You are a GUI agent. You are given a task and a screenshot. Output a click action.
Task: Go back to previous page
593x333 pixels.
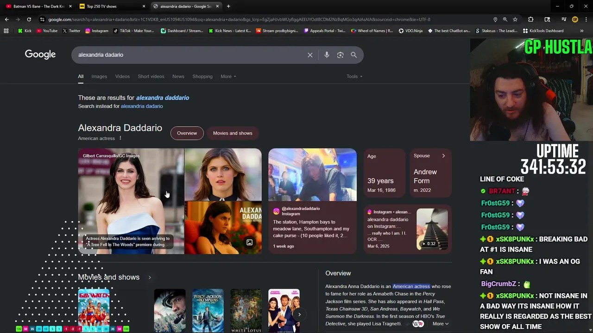tap(6, 19)
